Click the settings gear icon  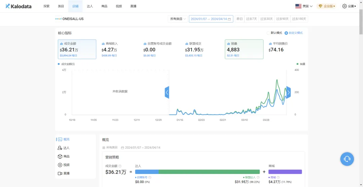(x=344, y=6)
